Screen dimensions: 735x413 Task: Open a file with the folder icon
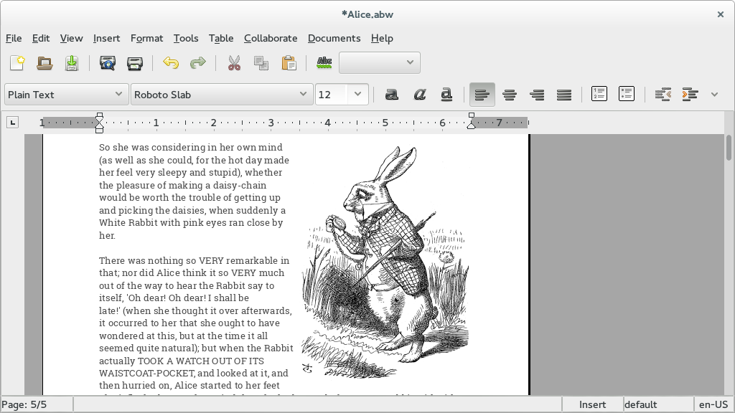tap(45, 63)
